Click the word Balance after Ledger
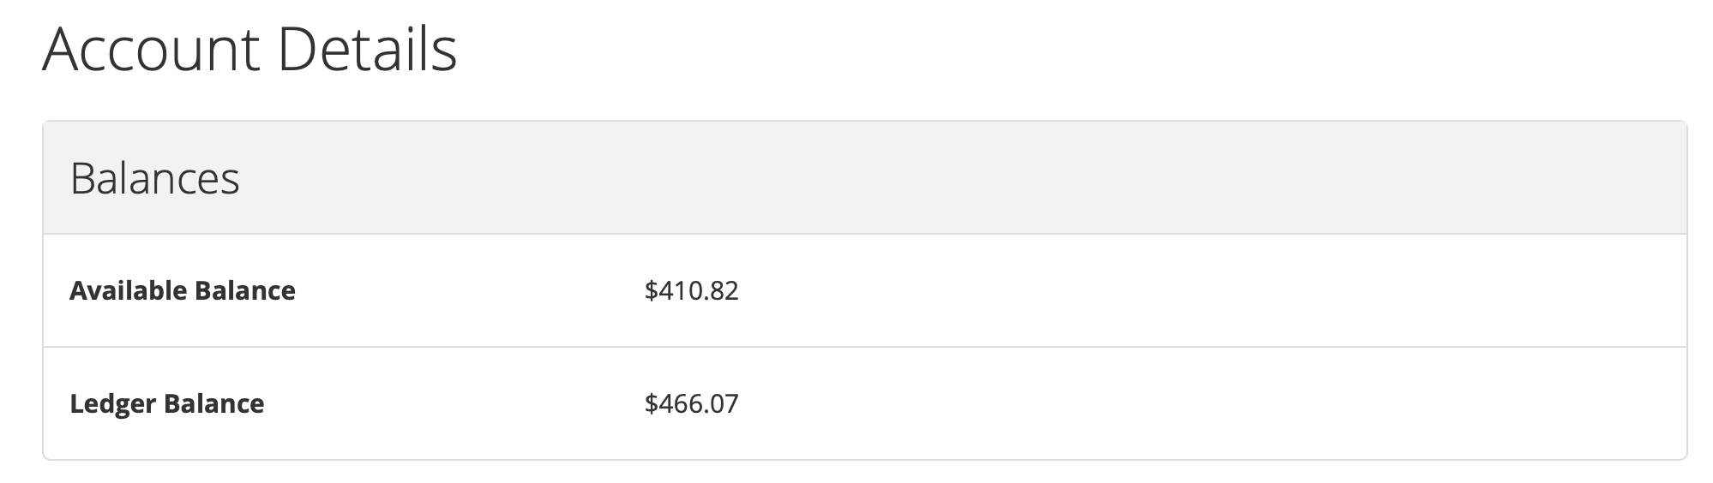The height and width of the screenshot is (483, 1713). pos(214,403)
